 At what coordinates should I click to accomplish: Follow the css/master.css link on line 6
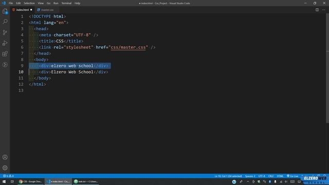click(128, 47)
